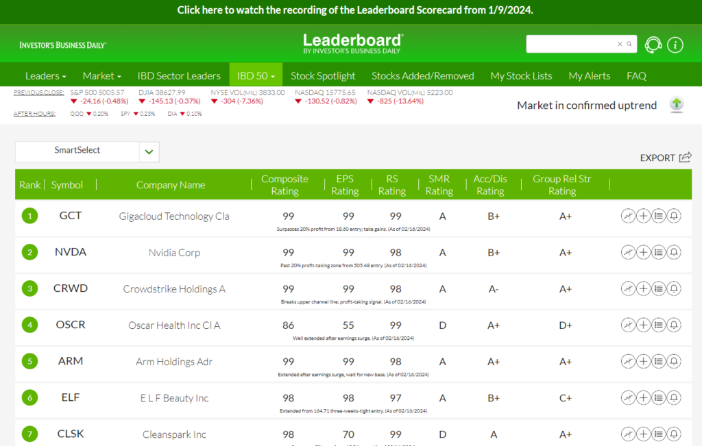Click the Symbol column header
The height and width of the screenshot is (446, 702).
click(x=66, y=185)
